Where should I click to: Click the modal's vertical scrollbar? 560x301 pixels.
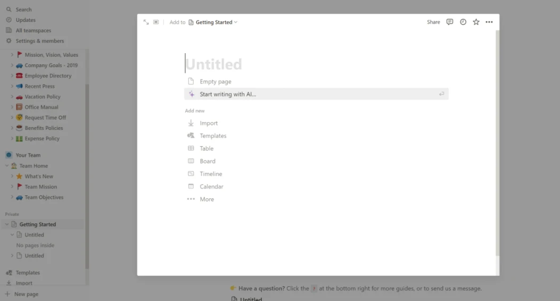498,143
